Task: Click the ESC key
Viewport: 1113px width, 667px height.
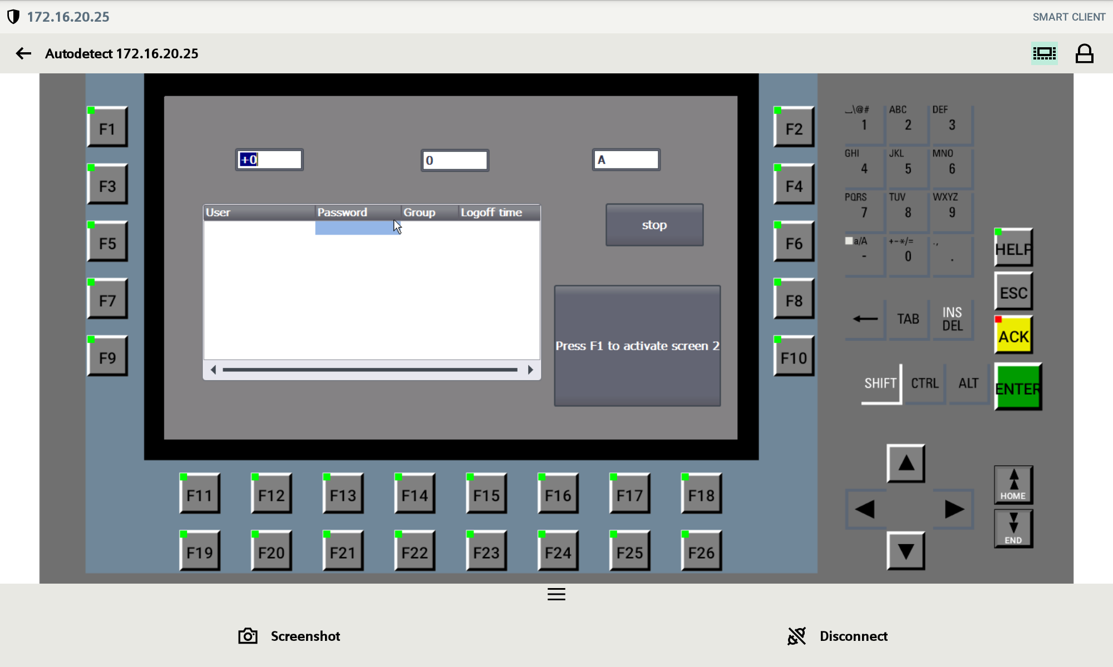Action: [x=1013, y=291]
